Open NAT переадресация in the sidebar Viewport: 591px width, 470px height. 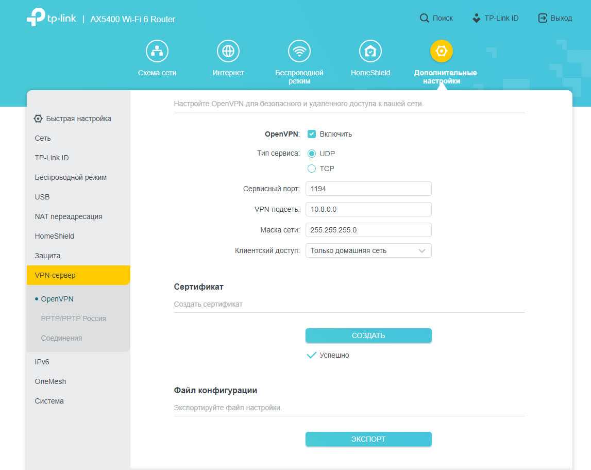tap(69, 216)
